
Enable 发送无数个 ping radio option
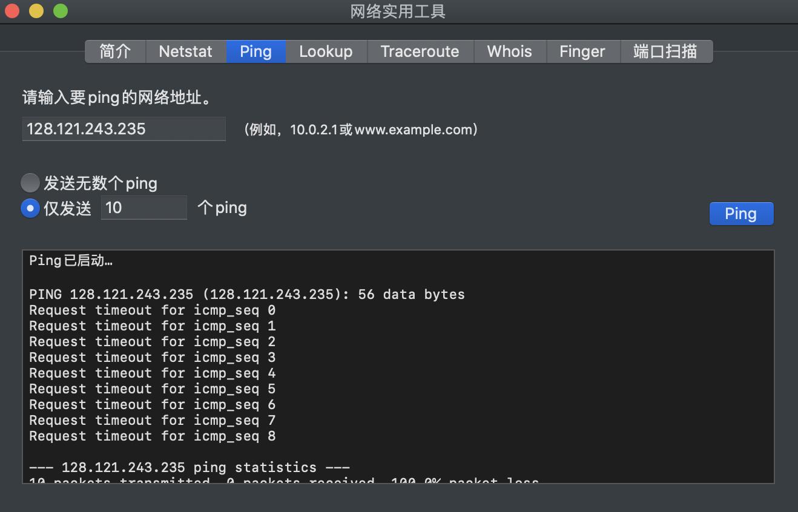pyautogui.click(x=30, y=183)
